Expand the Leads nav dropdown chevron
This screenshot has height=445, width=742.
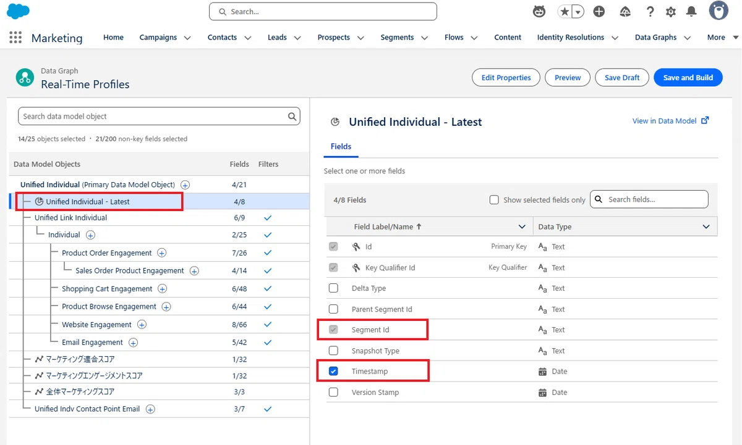[297, 38]
